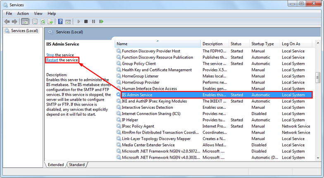Click the Back arrow toolbar icon
324x178 pixels.
7,21
